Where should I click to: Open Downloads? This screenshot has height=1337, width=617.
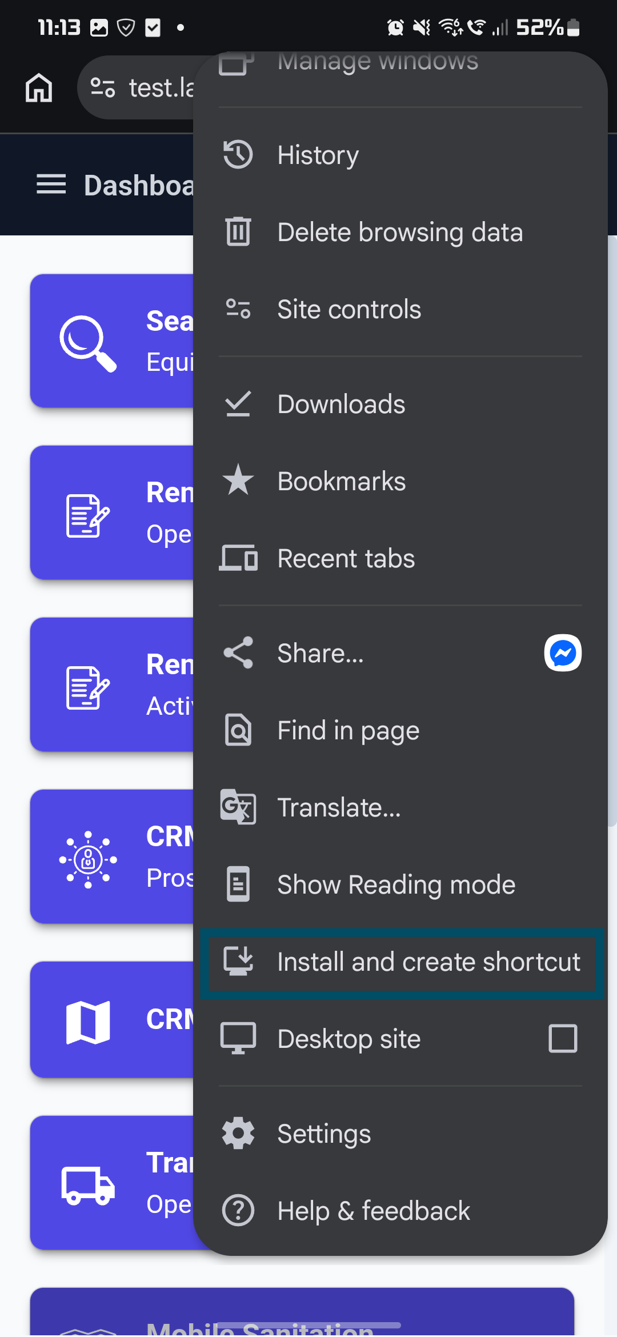click(400, 404)
